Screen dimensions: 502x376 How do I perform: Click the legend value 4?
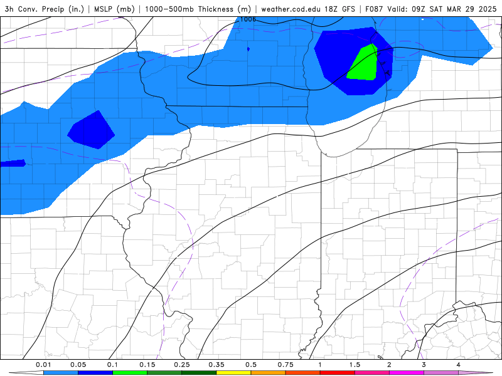[459, 365]
